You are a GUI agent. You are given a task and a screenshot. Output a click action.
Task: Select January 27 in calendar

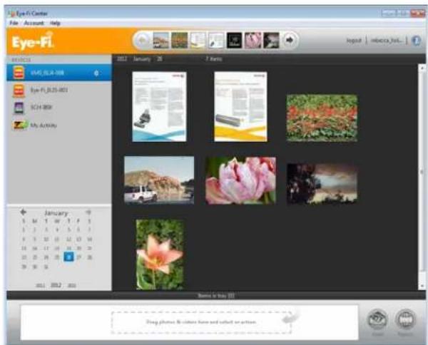(x=79, y=257)
